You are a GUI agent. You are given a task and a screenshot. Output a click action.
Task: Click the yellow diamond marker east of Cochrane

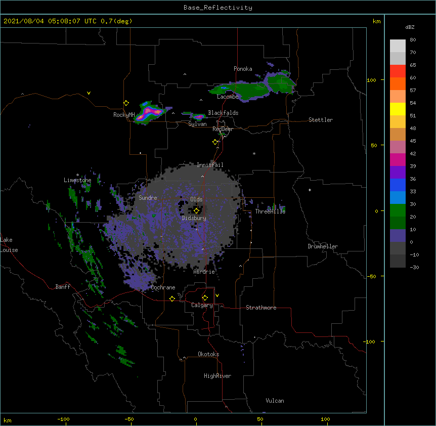coord(172,299)
